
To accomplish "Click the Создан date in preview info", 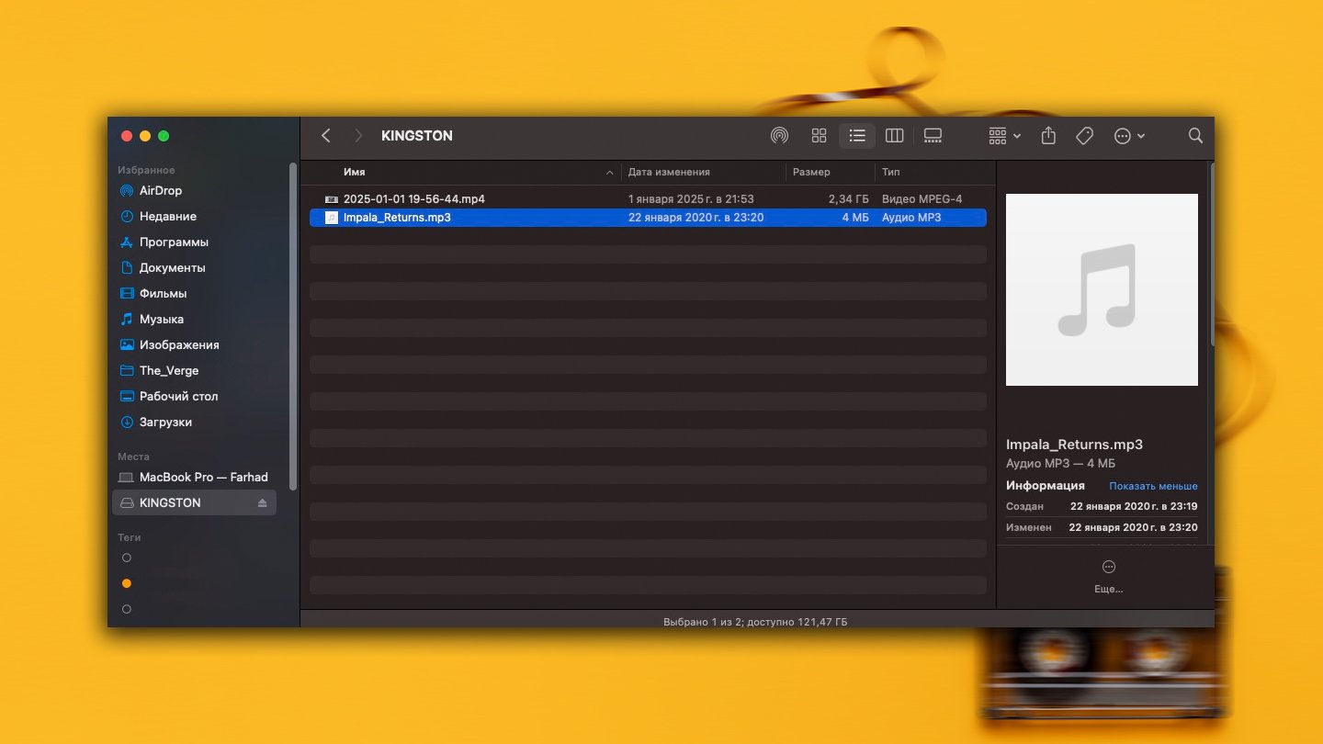I will (x=1134, y=506).
